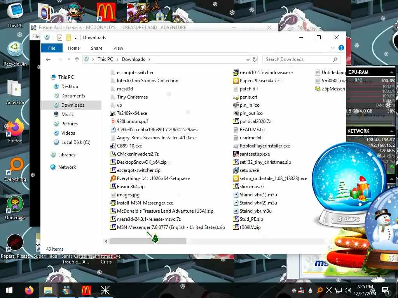Screen dimensions: 398x298
Task: Click the Up one level arrow
Action: click(x=77, y=59)
